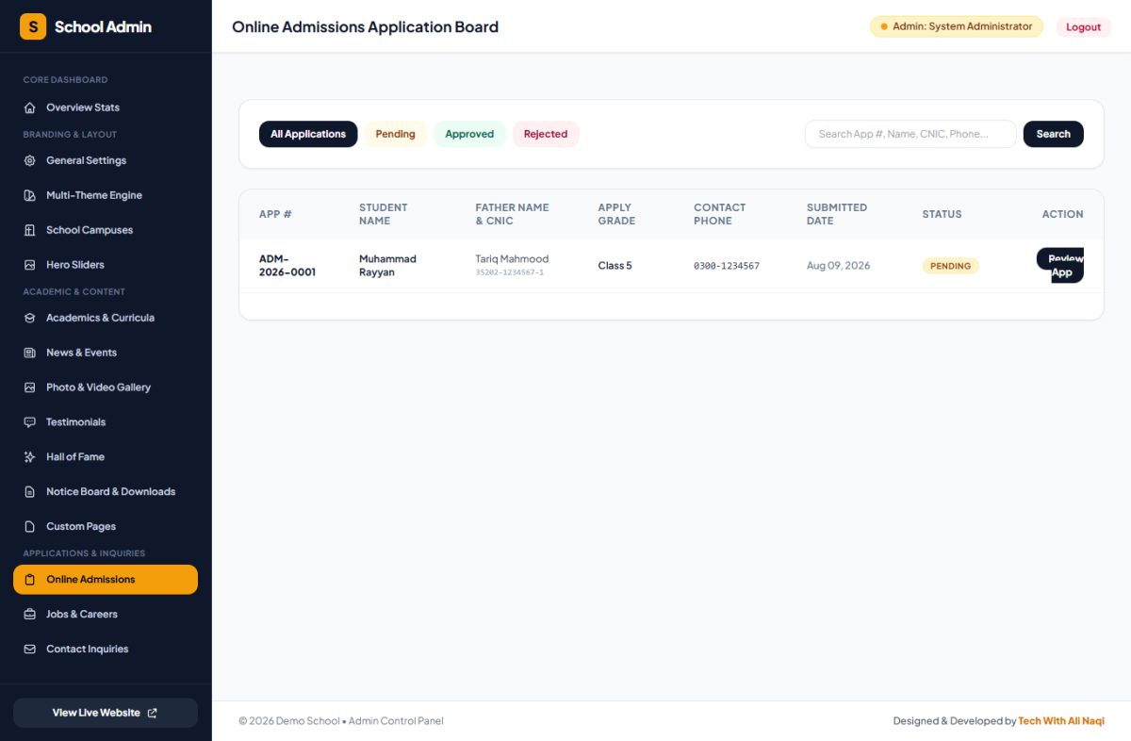1131x741 pixels.
Task: Click the School Campuses building icon
Action: [29, 230]
